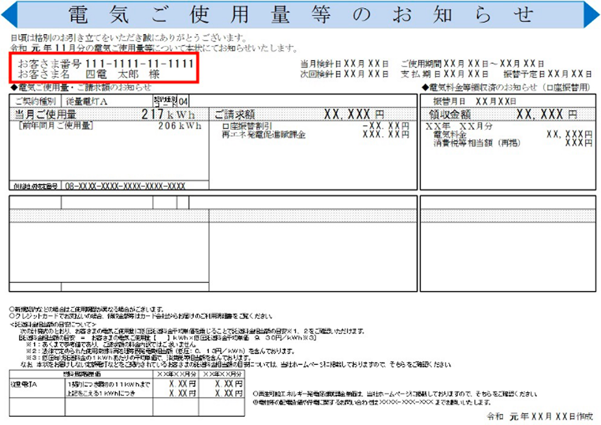
Task: Click the 契約種別コード value 04
Action: 183,102
